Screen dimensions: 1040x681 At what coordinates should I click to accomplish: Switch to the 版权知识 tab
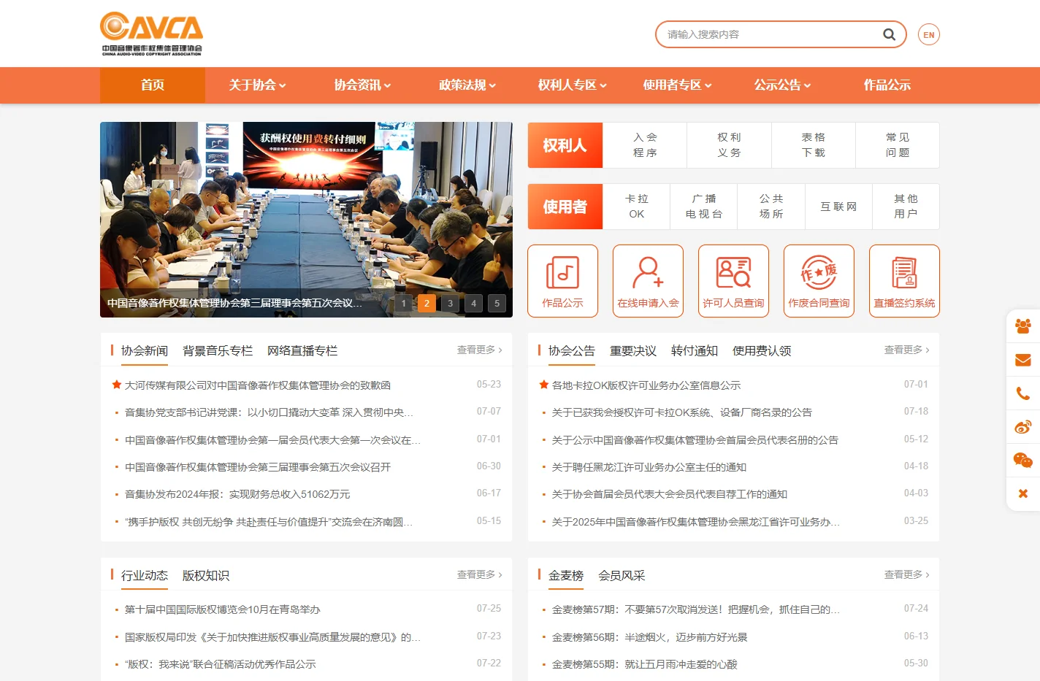[x=206, y=576]
